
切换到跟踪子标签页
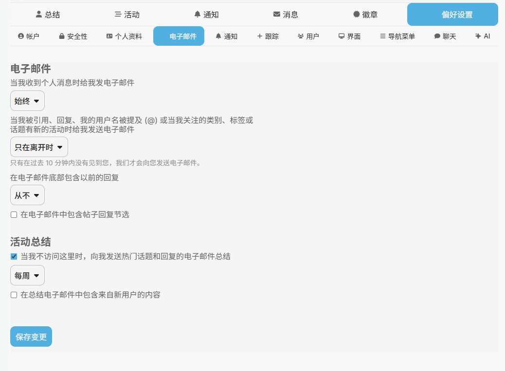(268, 36)
